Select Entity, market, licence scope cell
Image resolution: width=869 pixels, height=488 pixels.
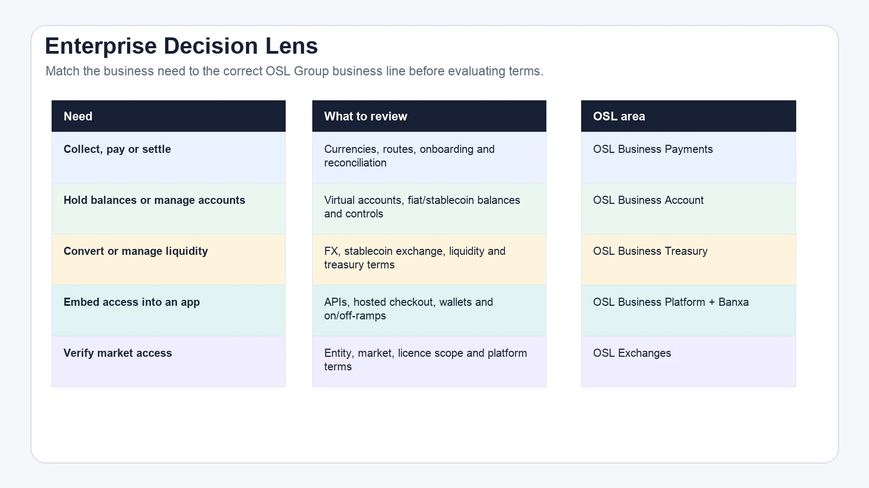tap(429, 361)
